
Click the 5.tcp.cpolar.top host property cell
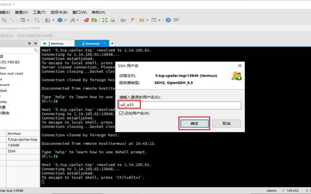tap(23, 139)
